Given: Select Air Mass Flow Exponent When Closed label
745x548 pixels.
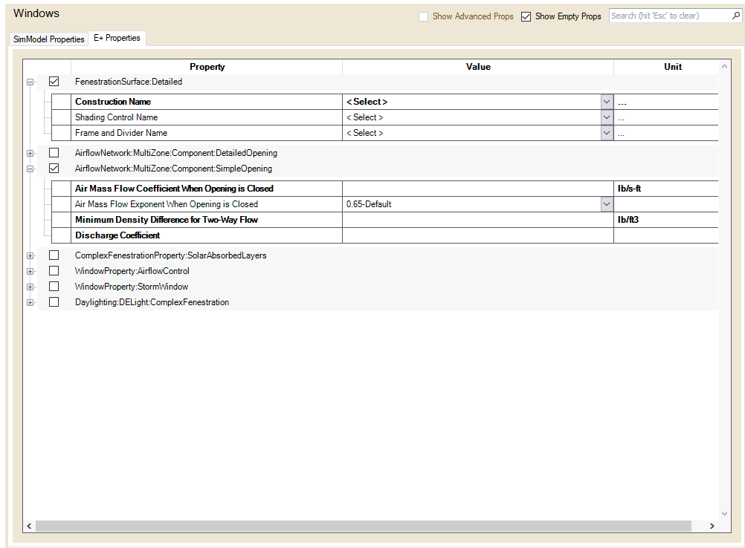Looking at the screenshot, I should click(x=167, y=204).
